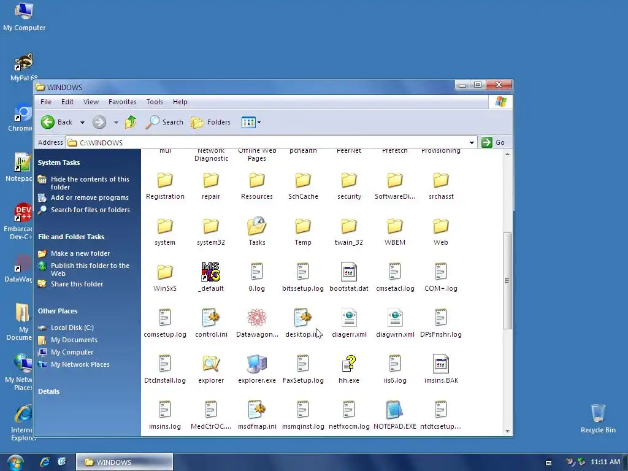Select the explorer.exe computer icon
628x471 pixels.
[x=257, y=364]
